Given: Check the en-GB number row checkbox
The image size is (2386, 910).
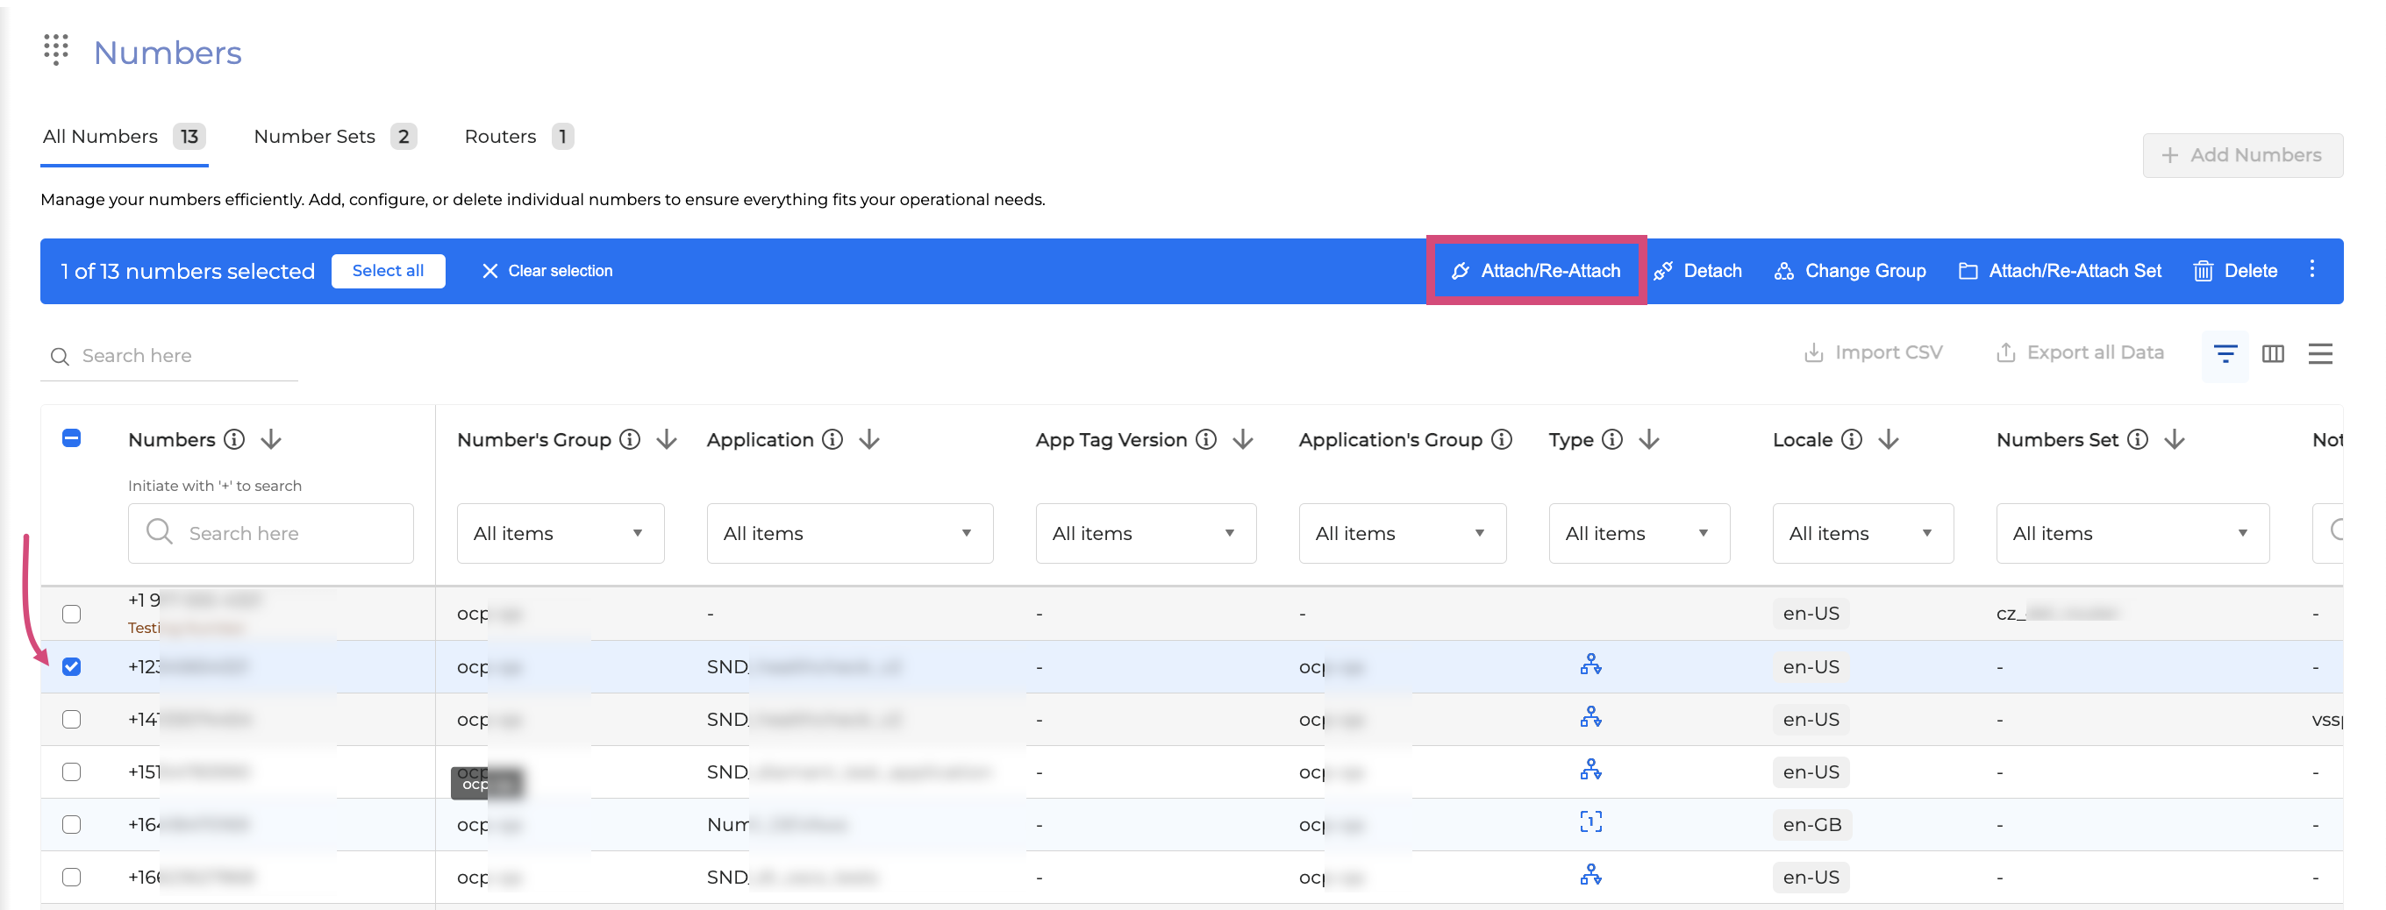Looking at the screenshot, I should (71, 824).
